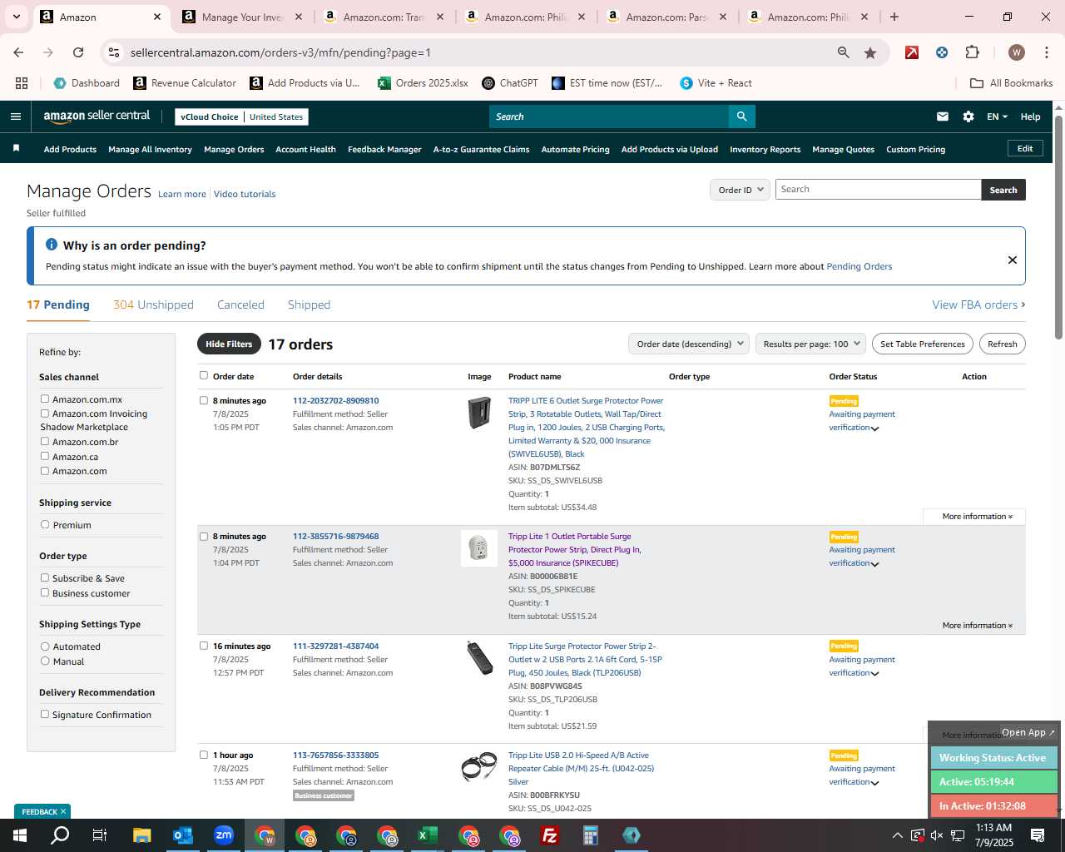This screenshot has height=852, width=1065.
Task: Click the Order ID search input field
Action: pos(878,190)
